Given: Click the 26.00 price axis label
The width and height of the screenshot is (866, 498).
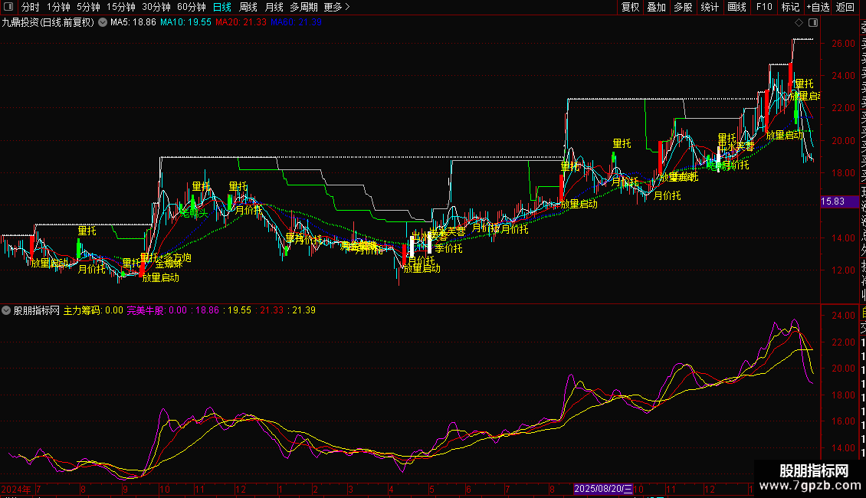Looking at the screenshot, I should (843, 44).
